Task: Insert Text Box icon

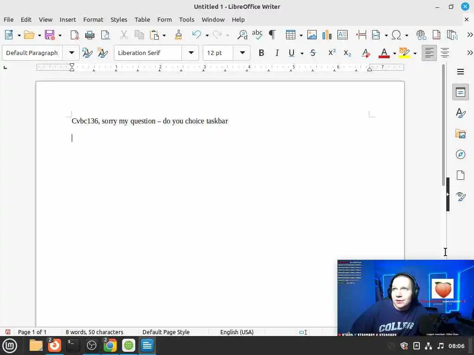Action: [x=342, y=35]
